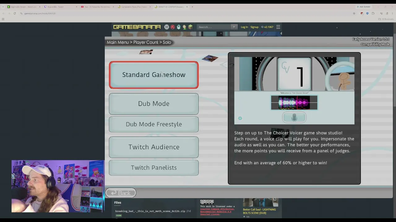The width and height of the screenshot is (396, 222).
Task: Focus the GameBanana search field
Action: pos(214,27)
